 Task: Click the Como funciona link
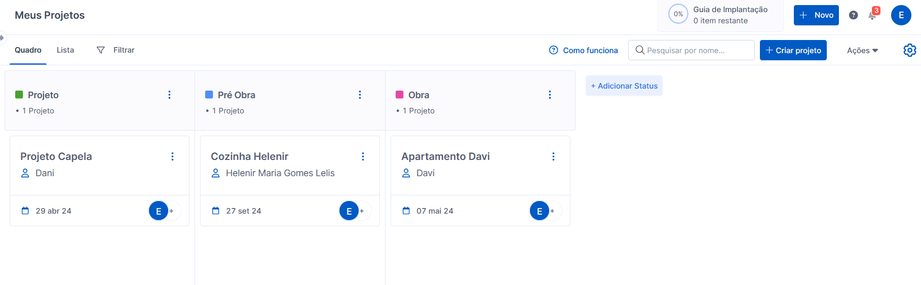[584, 51]
